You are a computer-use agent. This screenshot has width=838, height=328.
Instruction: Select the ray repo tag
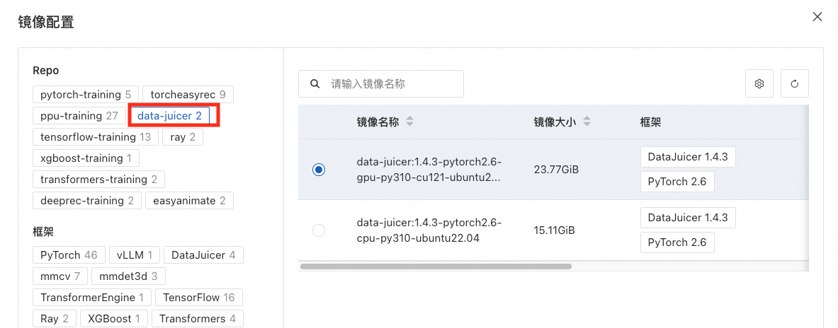[183, 137]
